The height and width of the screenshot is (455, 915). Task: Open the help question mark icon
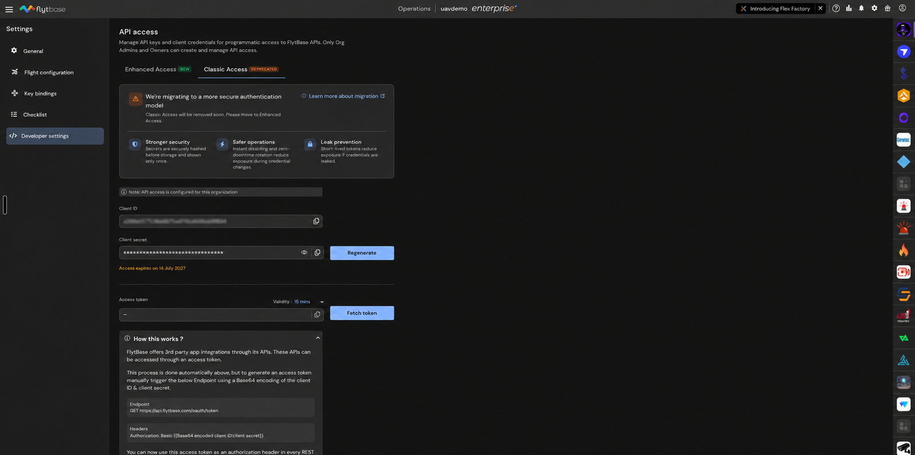tap(836, 9)
